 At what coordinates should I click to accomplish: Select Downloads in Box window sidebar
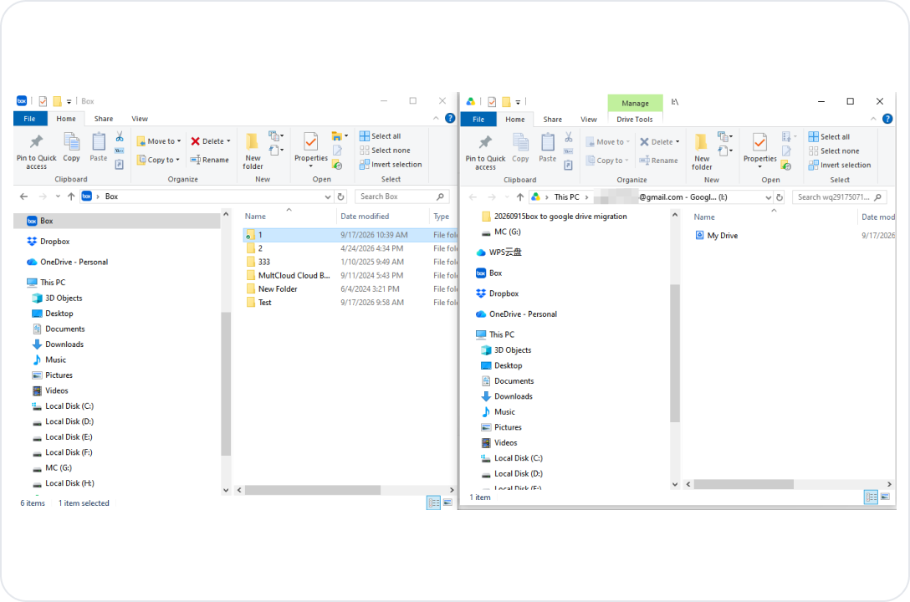point(58,344)
